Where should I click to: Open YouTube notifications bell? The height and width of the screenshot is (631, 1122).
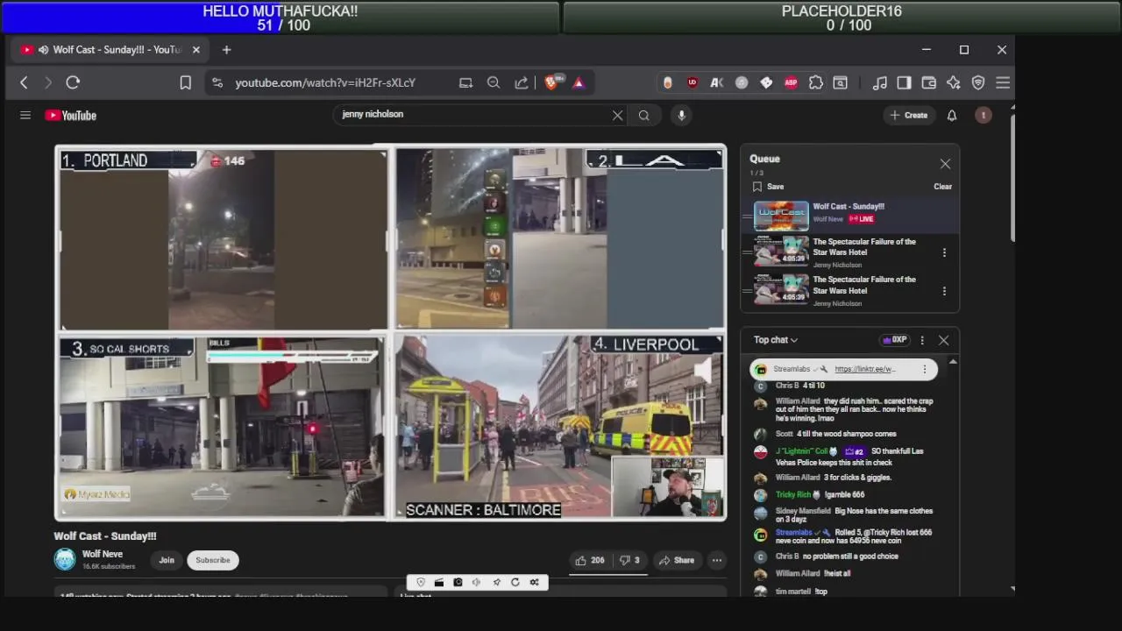[952, 115]
